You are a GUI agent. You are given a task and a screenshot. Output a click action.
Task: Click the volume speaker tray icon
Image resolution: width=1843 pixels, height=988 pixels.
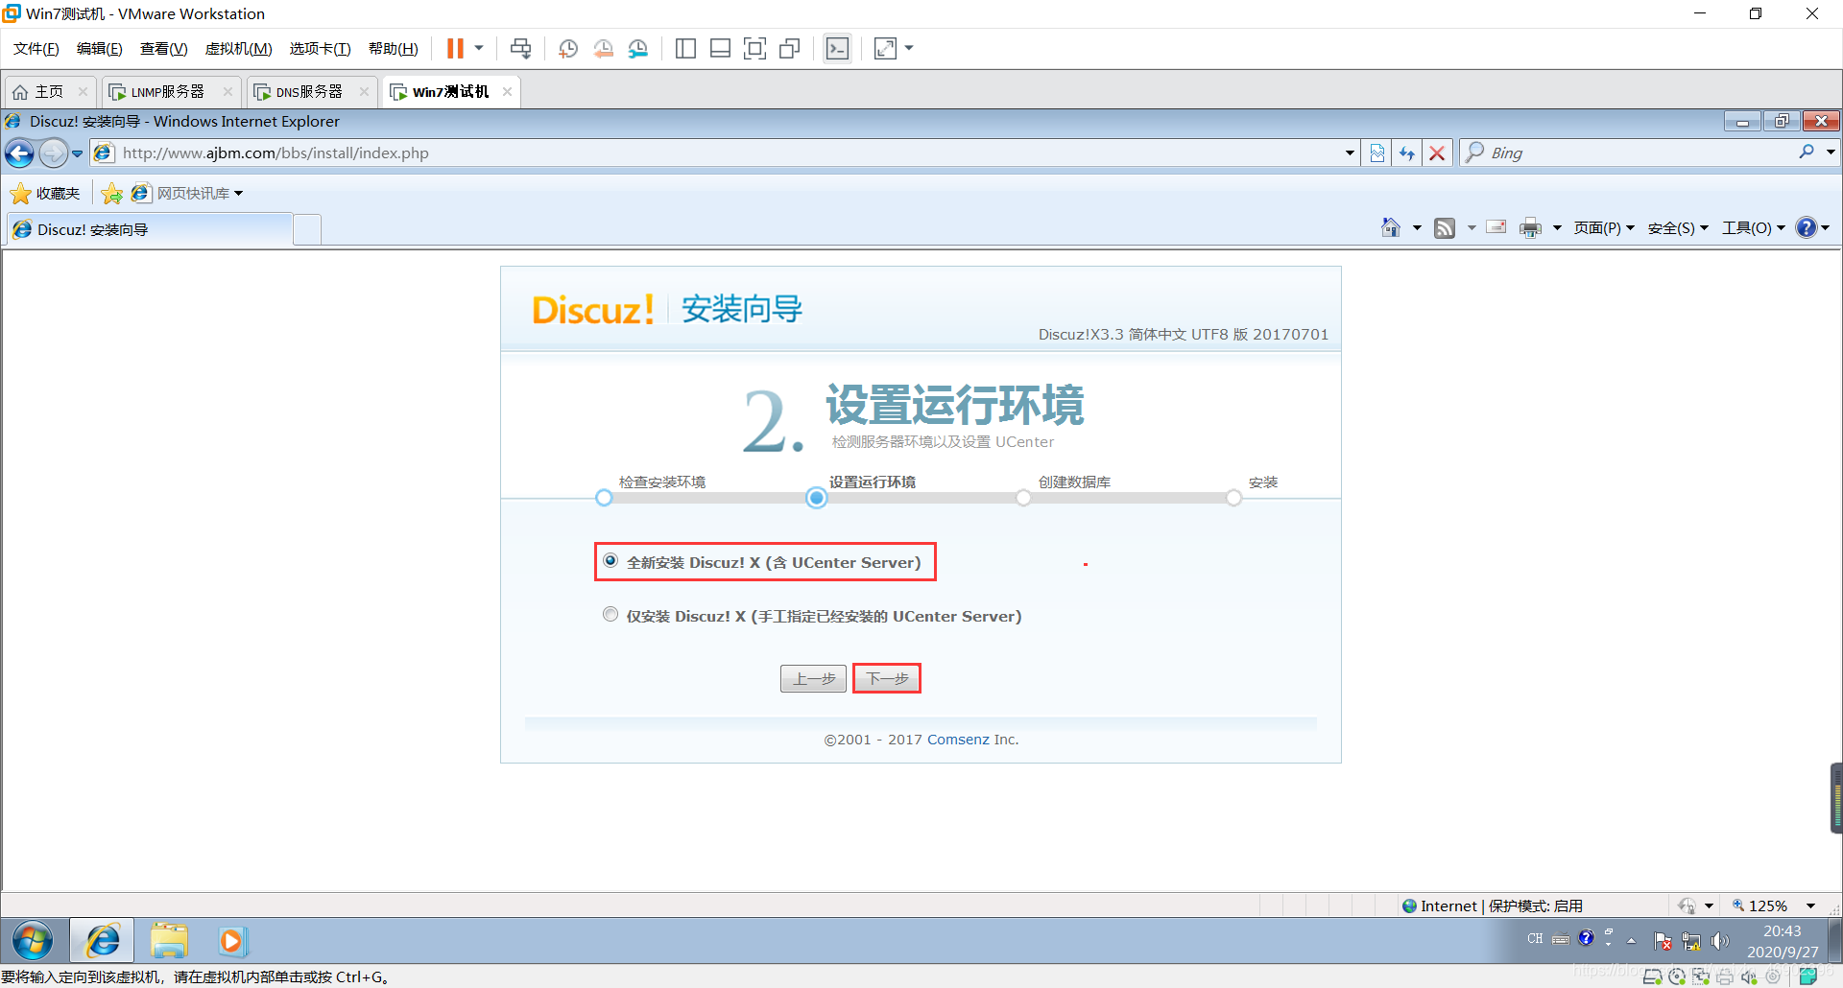(1719, 941)
